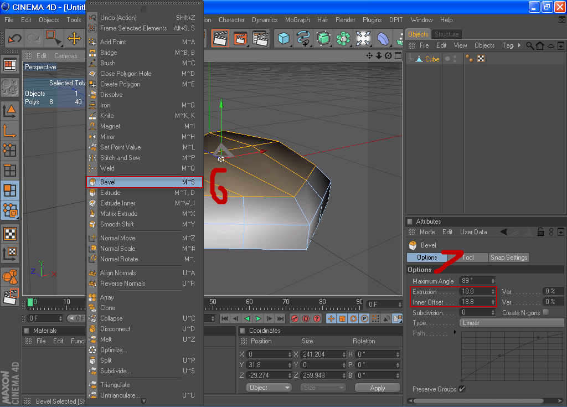The height and width of the screenshot is (407, 567).
Task: Step to the next frame
Action: (270, 319)
